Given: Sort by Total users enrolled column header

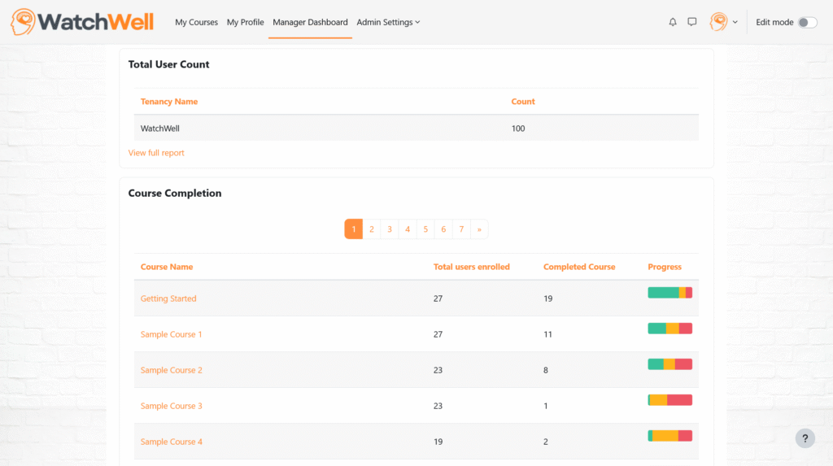Looking at the screenshot, I should point(471,267).
